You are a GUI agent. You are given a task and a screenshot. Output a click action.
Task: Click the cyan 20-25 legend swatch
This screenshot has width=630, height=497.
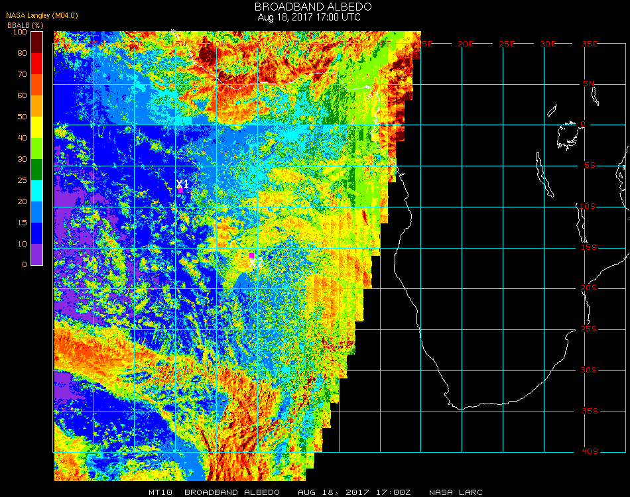pos(37,191)
